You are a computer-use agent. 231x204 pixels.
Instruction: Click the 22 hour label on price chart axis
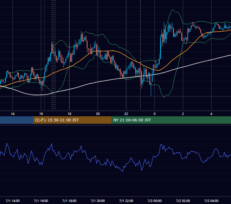pyautogui.click(x=126, y=114)
